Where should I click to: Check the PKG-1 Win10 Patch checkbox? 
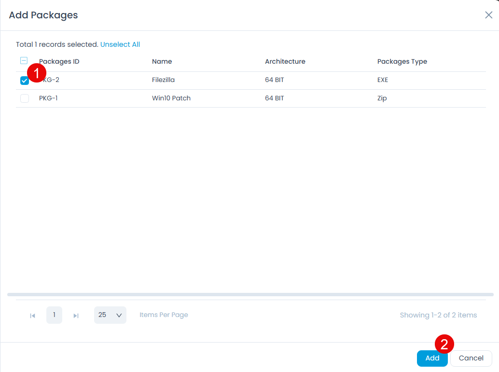tap(24, 98)
